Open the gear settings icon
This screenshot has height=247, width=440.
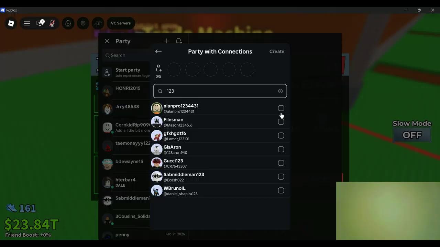point(83,23)
